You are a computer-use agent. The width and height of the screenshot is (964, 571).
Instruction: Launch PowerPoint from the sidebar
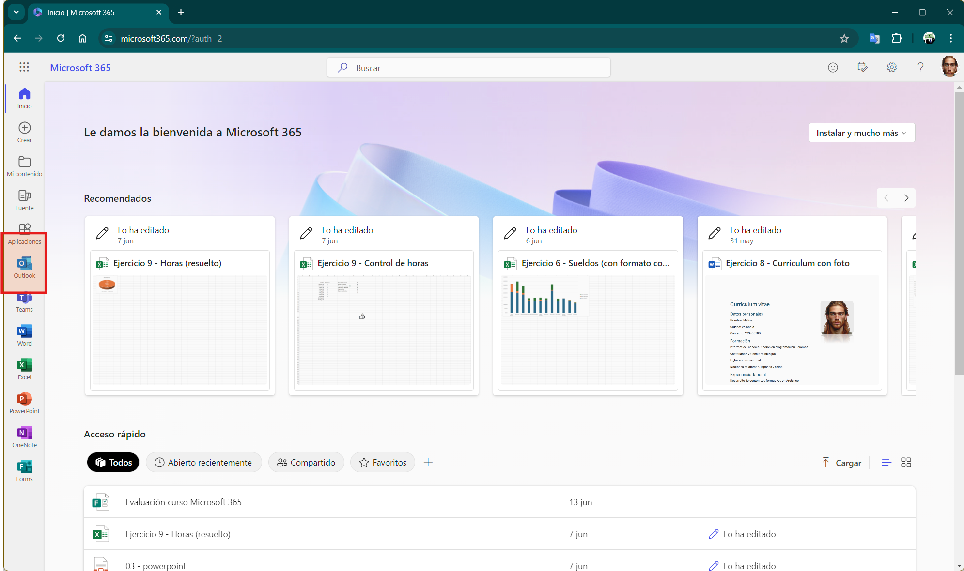coord(24,404)
